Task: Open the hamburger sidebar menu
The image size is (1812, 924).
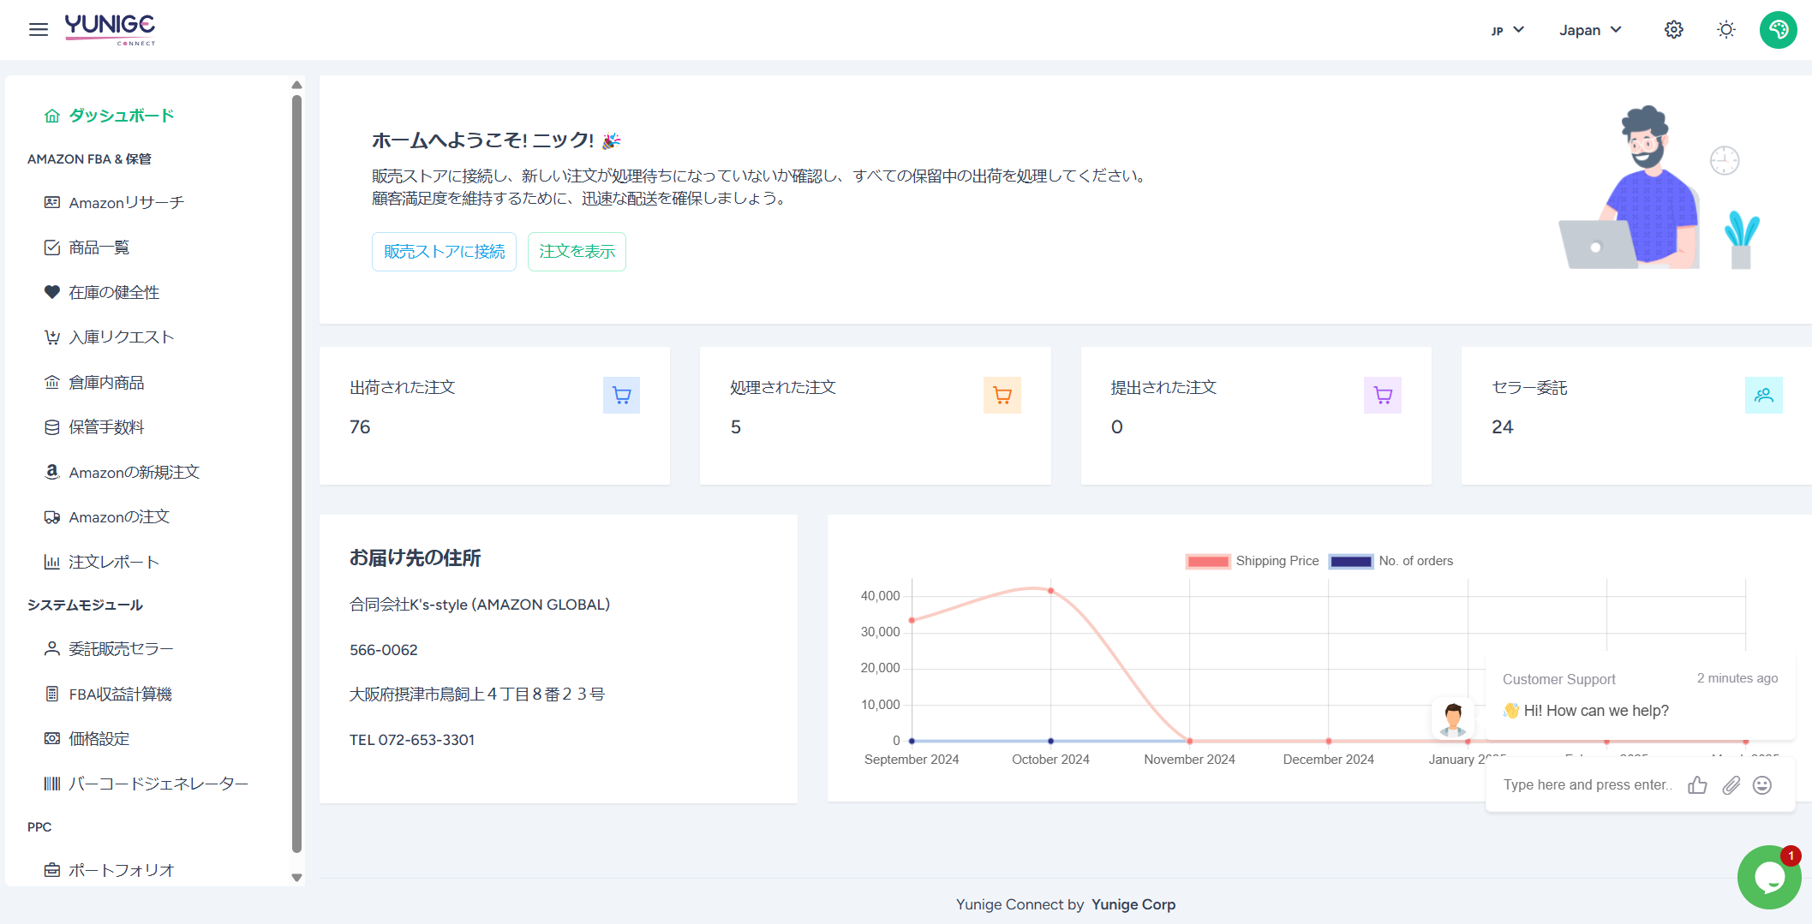Action: point(39,30)
